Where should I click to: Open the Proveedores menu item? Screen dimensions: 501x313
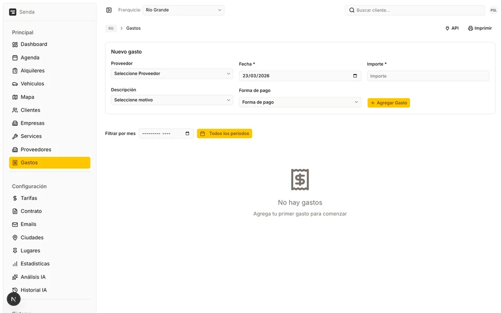(35, 150)
